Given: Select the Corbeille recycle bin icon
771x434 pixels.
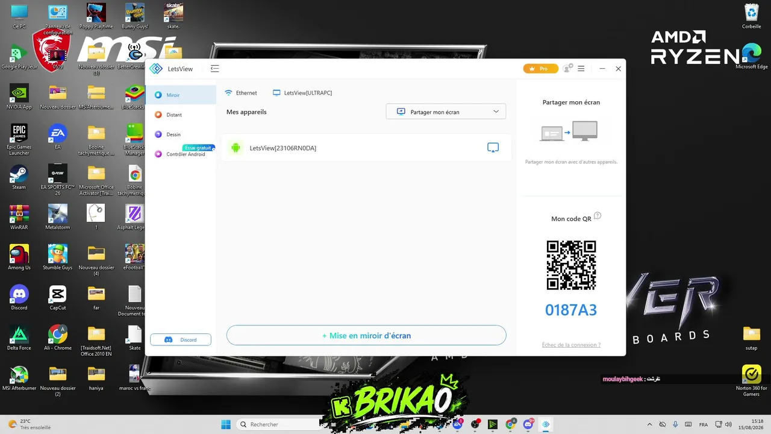Looking at the screenshot, I should [x=752, y=17].
